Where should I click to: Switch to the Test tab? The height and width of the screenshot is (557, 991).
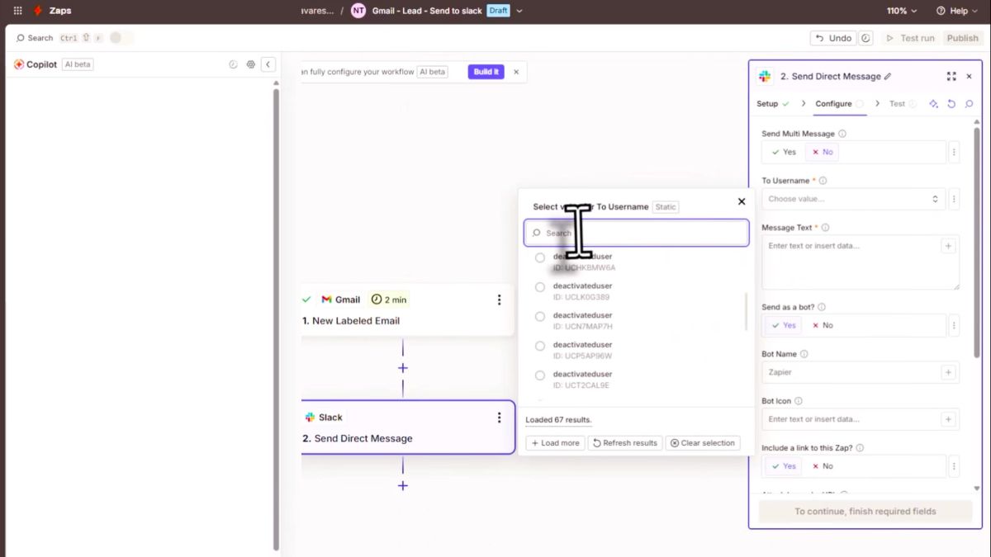pyautogui.click(x=902, y=104)
